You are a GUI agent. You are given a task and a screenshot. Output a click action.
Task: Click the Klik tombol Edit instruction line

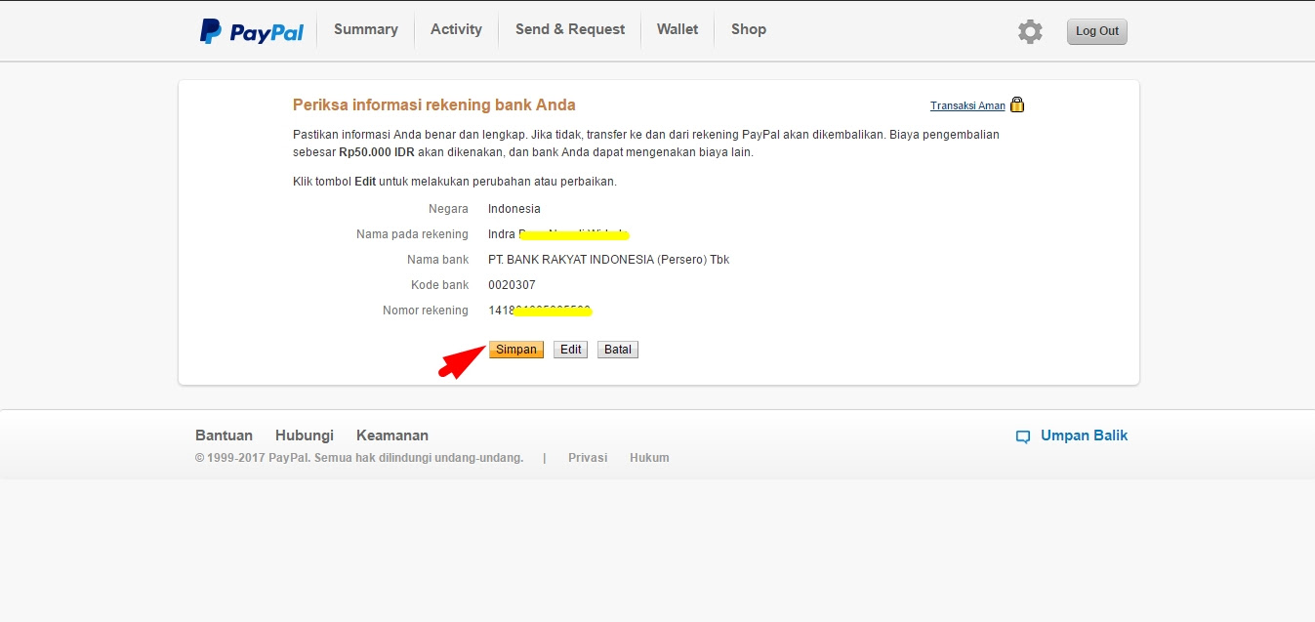[x=455, y=182]
